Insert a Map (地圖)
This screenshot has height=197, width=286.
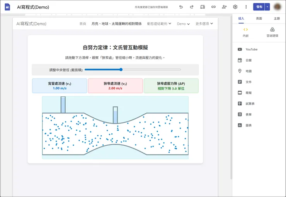[245, 71]
